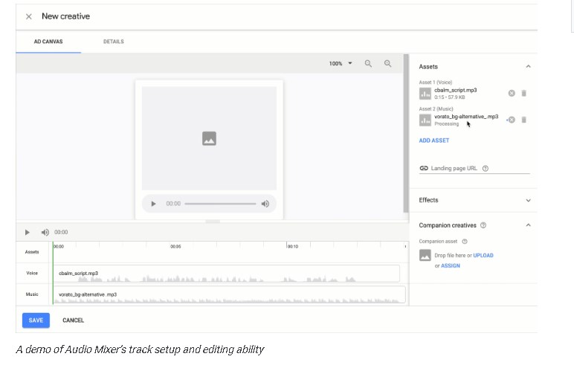Click the zoom out magnifier icon
This screenshot has width=574, height=368.
coord(368,64)
